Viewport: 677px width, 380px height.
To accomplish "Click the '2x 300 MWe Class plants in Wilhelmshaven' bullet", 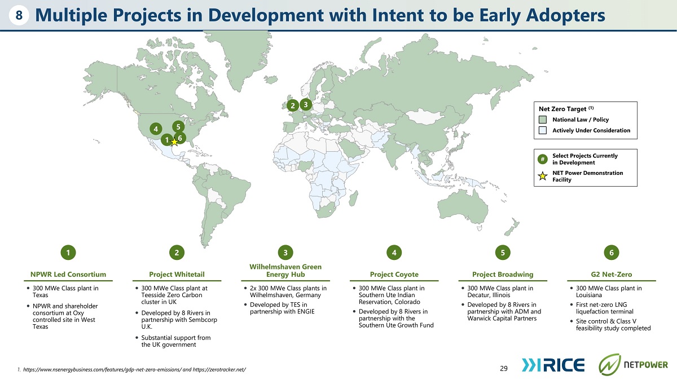I will [x=288, y=291].
